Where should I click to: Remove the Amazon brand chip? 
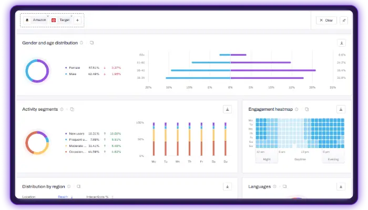[48, 16]
